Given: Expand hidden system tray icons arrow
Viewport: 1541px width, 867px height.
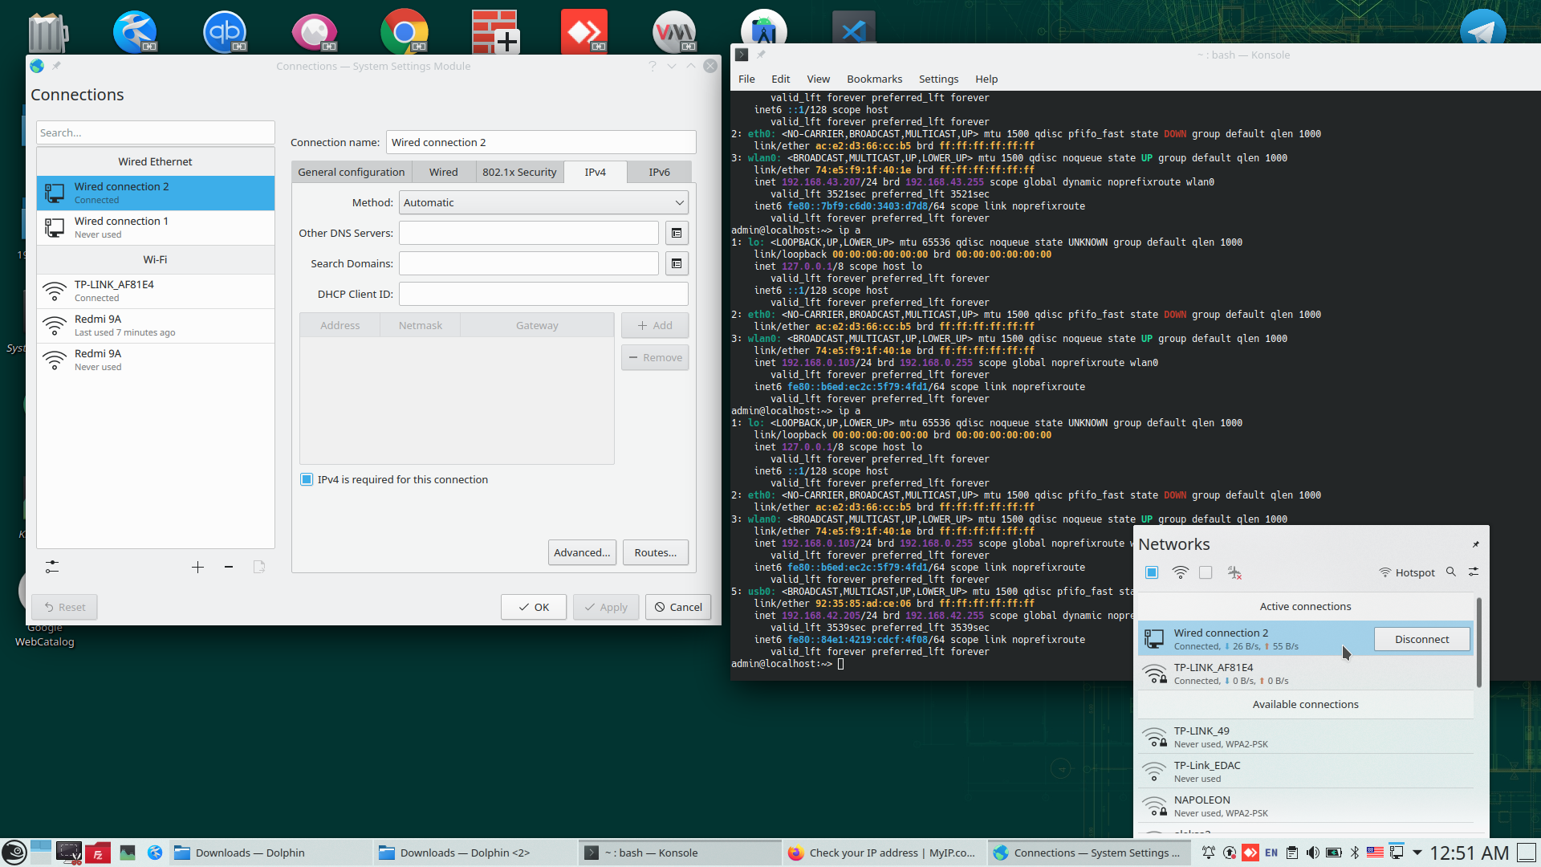Looking at the screenshot, I should [x=1417, y=853].
